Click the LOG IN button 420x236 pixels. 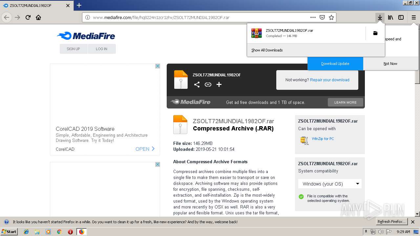[x=101, y=49]
